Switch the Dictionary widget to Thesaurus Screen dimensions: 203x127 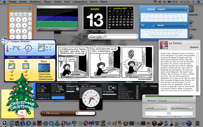(67, 113)
